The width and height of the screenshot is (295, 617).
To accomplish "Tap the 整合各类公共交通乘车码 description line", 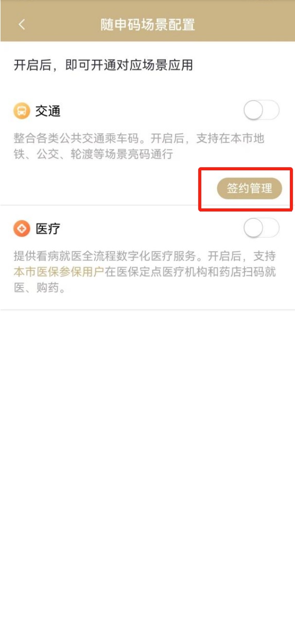I will (139, 138).
